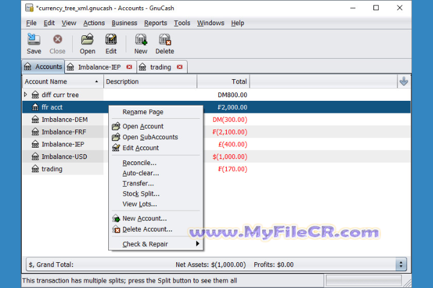The width and height of the screenshot is (433, 288).
Task: Click the DM(300.00) total value
Action: pyautogui.click(x=230, y=119)
